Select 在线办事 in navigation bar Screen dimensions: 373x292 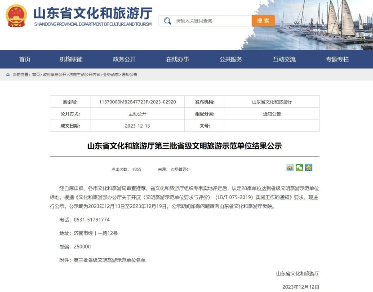click(178, 59)
